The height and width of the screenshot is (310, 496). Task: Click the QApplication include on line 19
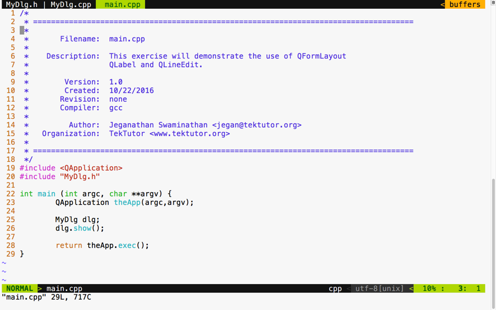91,168
